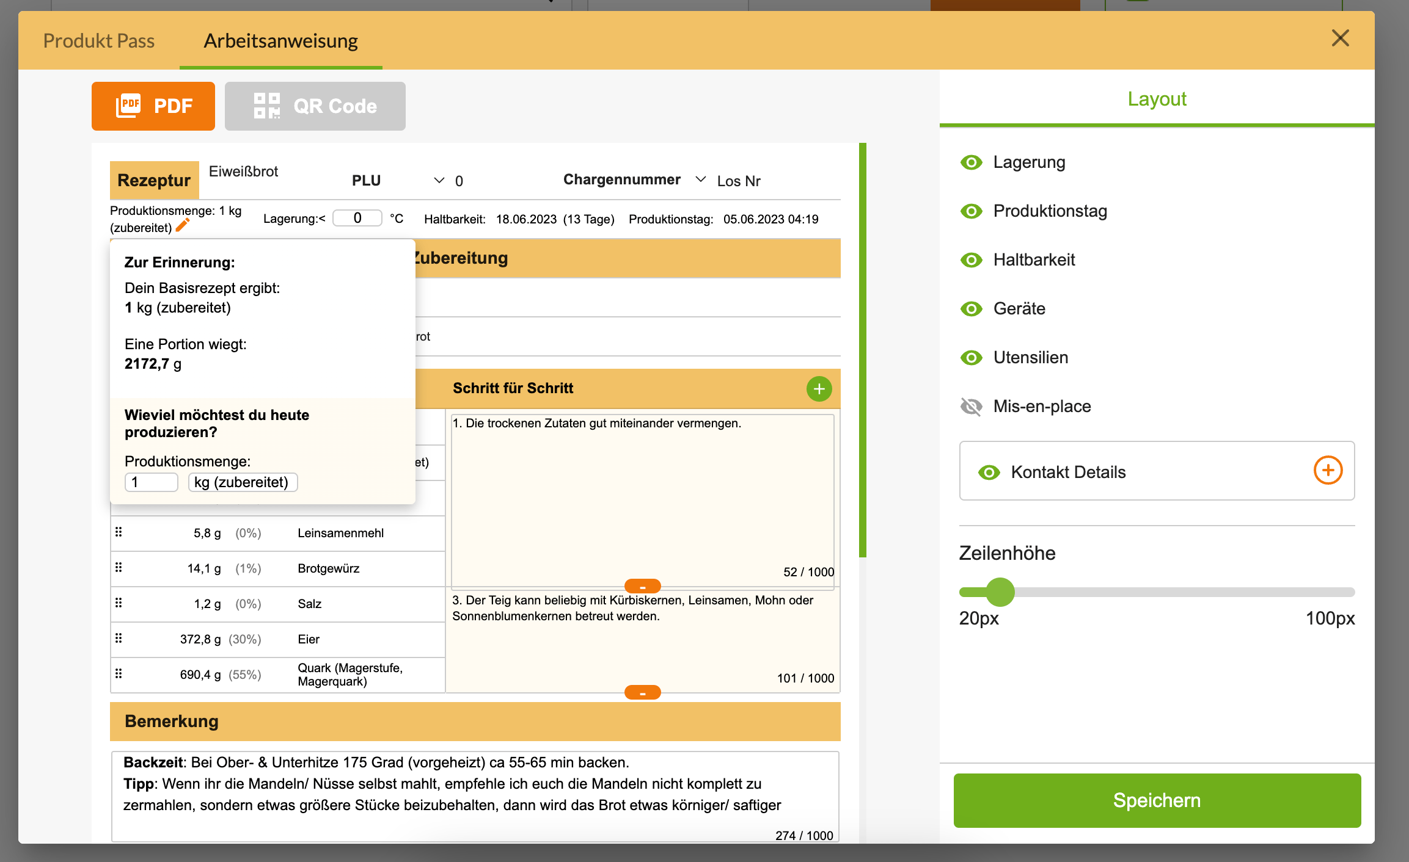The image size is (1409, 862).
Task: Export as PDF button
Action: (x=153, y=106)
